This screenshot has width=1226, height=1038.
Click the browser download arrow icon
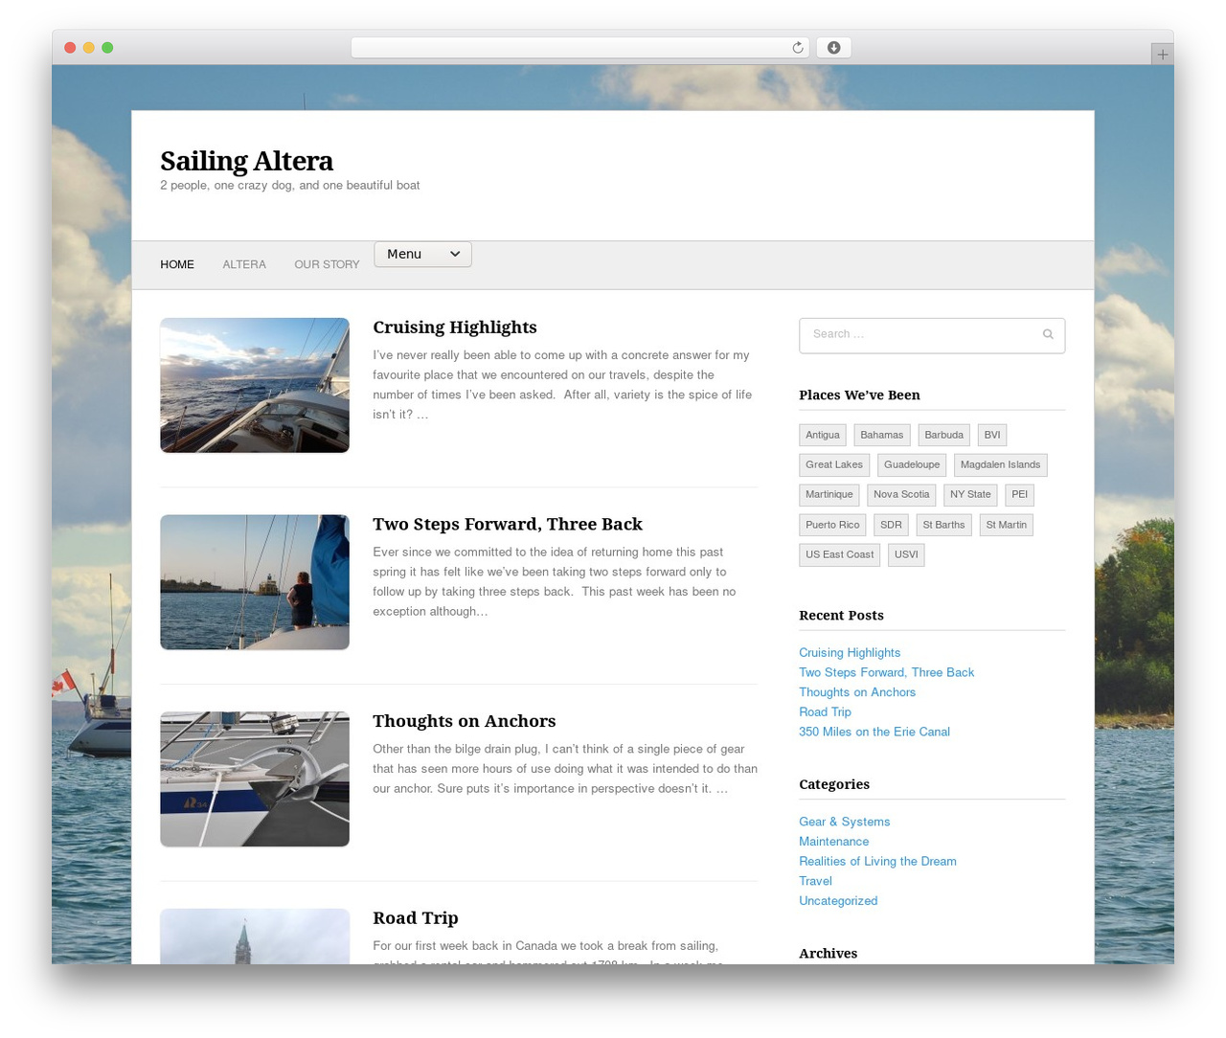(x=833, y=48)
